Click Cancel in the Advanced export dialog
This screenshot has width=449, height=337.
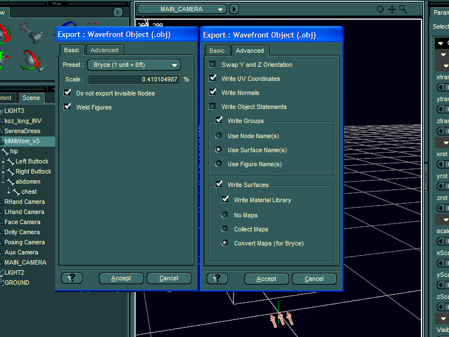314,279
